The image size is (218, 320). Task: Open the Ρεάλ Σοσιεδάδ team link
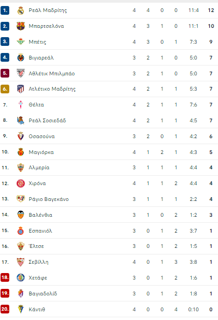(47, 121)
